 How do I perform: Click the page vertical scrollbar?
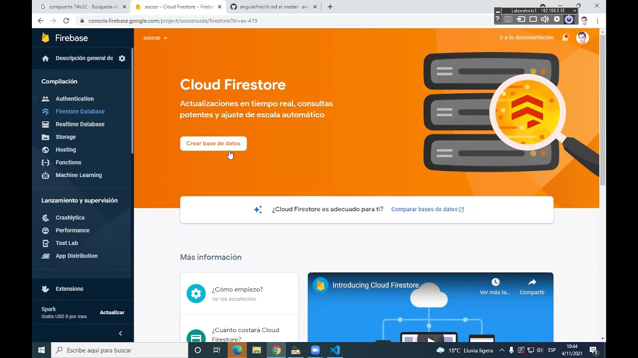603,110
